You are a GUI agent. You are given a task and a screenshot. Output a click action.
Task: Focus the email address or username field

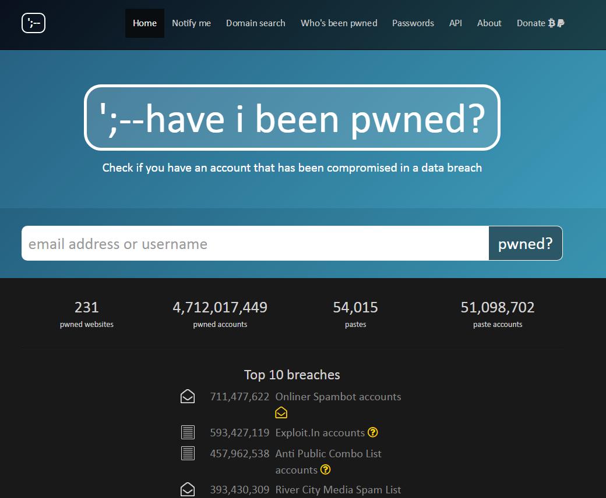tap(255, 243)
